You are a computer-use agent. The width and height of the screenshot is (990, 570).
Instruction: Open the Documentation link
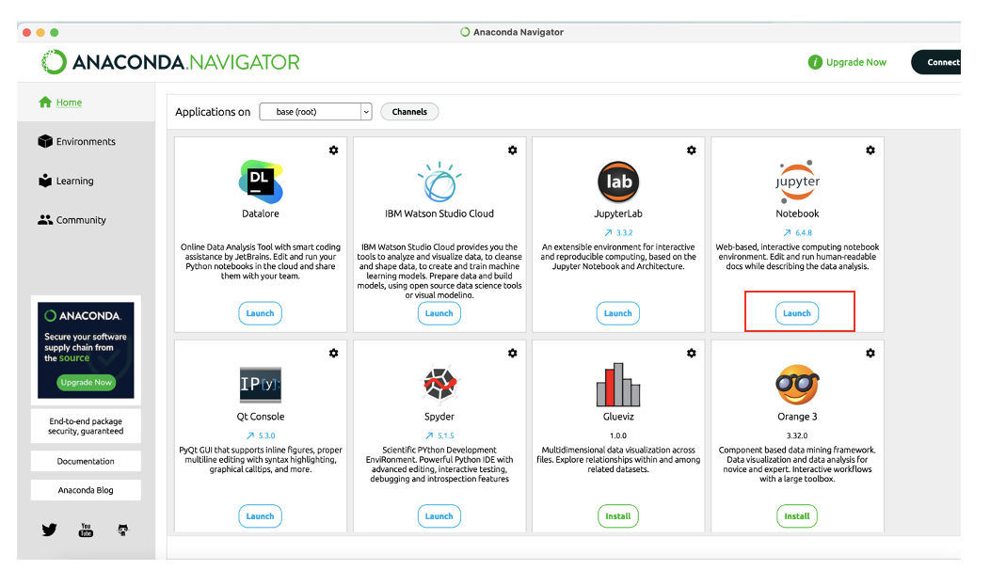point(86,462)
